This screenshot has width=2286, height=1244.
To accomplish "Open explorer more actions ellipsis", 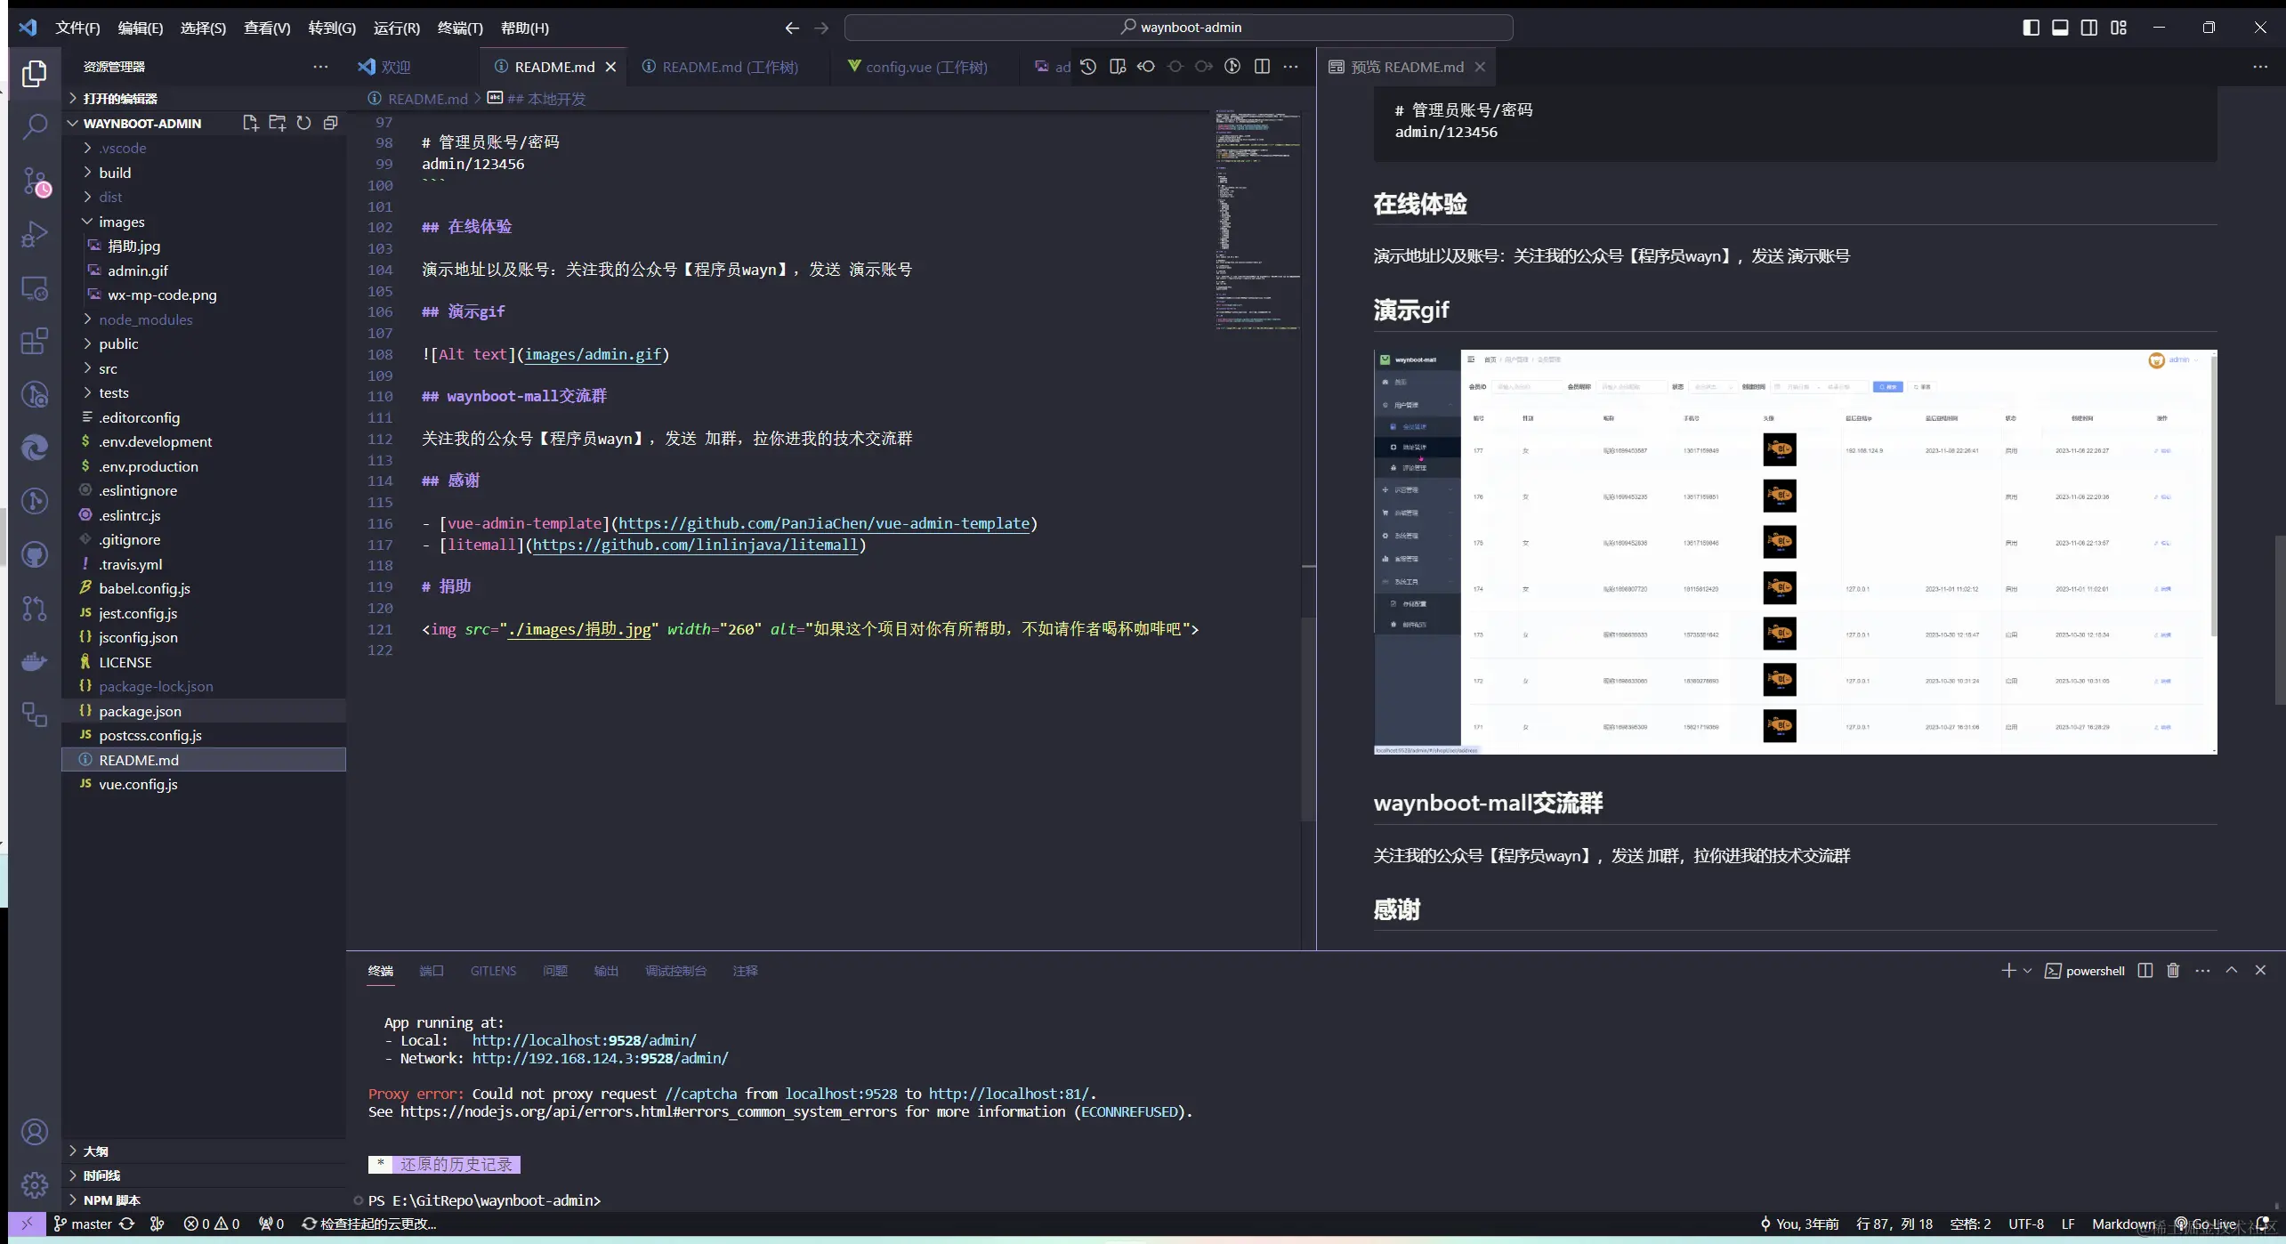I will 320,67.
